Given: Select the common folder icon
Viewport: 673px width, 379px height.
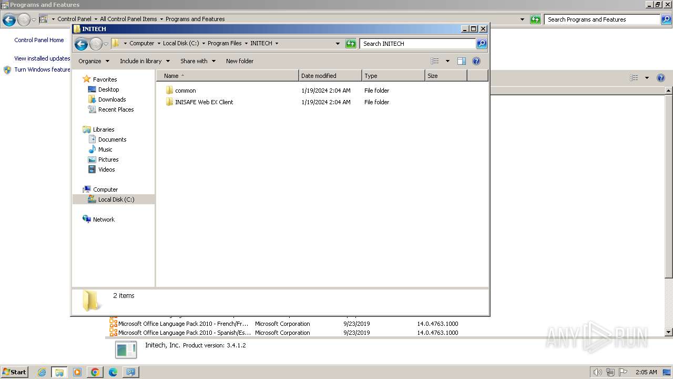Looking at the screenshot, I should coord(169,91).
